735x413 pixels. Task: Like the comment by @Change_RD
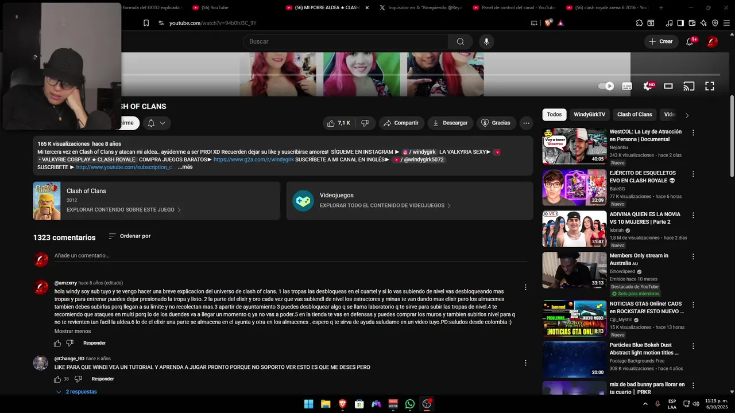(57, 379)
